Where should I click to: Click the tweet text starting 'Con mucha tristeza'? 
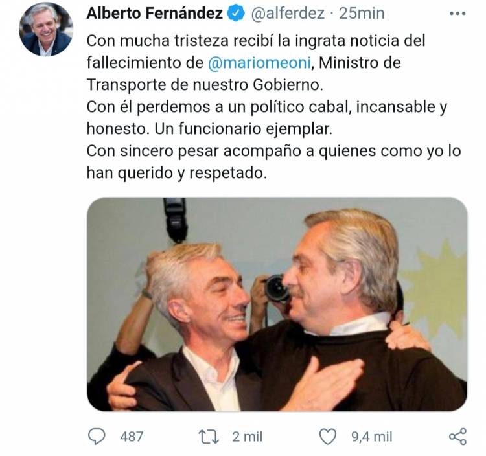273,107
